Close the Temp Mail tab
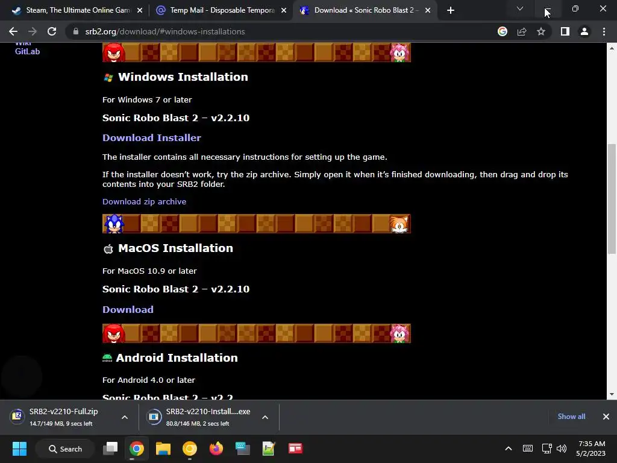This screenshot has height=463, width=617. tap(284, 10)
